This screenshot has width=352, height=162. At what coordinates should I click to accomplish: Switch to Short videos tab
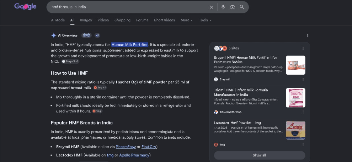click(x=164, y=20)
